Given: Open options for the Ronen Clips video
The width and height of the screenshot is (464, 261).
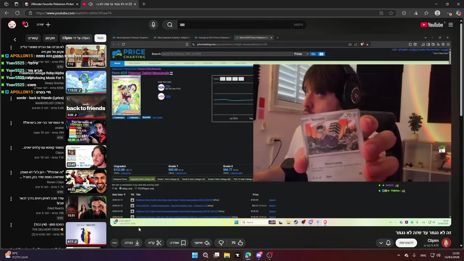Looking at the screenshot, I should (x=11, y=173).
